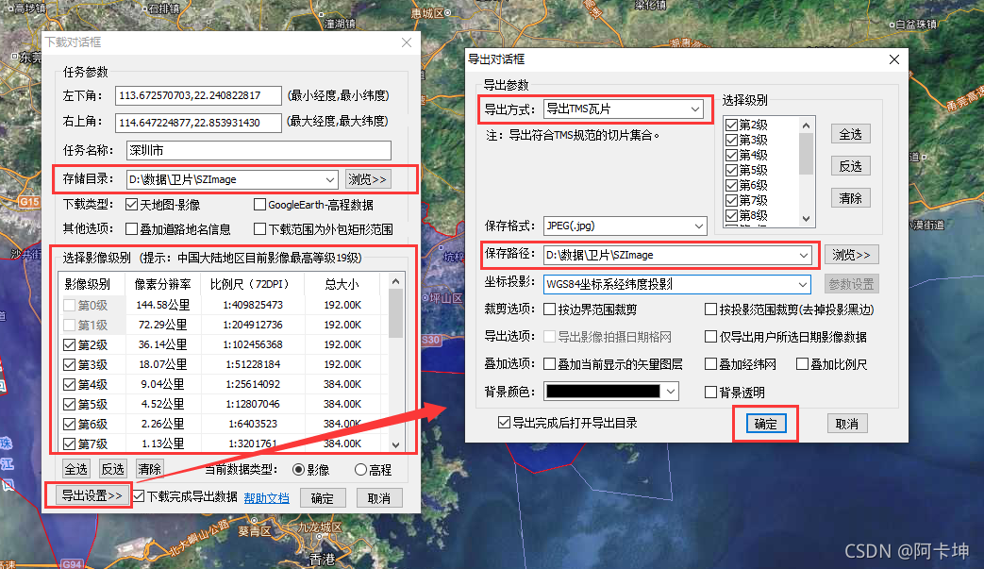The image size is (984, 569).
Task: Check 按边界范围裁剪 in export dialog
Action: click(x=550, y=310)
